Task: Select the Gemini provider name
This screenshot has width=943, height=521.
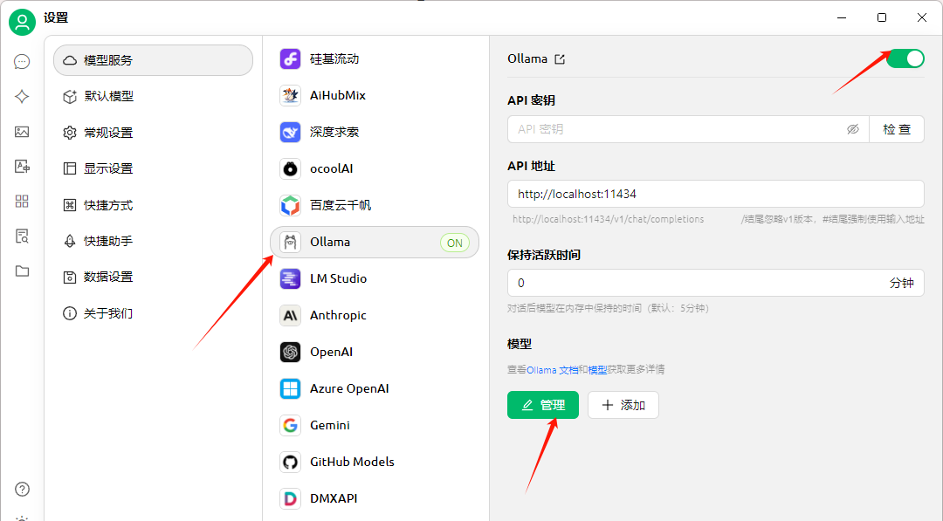Action: click(329, 426)
